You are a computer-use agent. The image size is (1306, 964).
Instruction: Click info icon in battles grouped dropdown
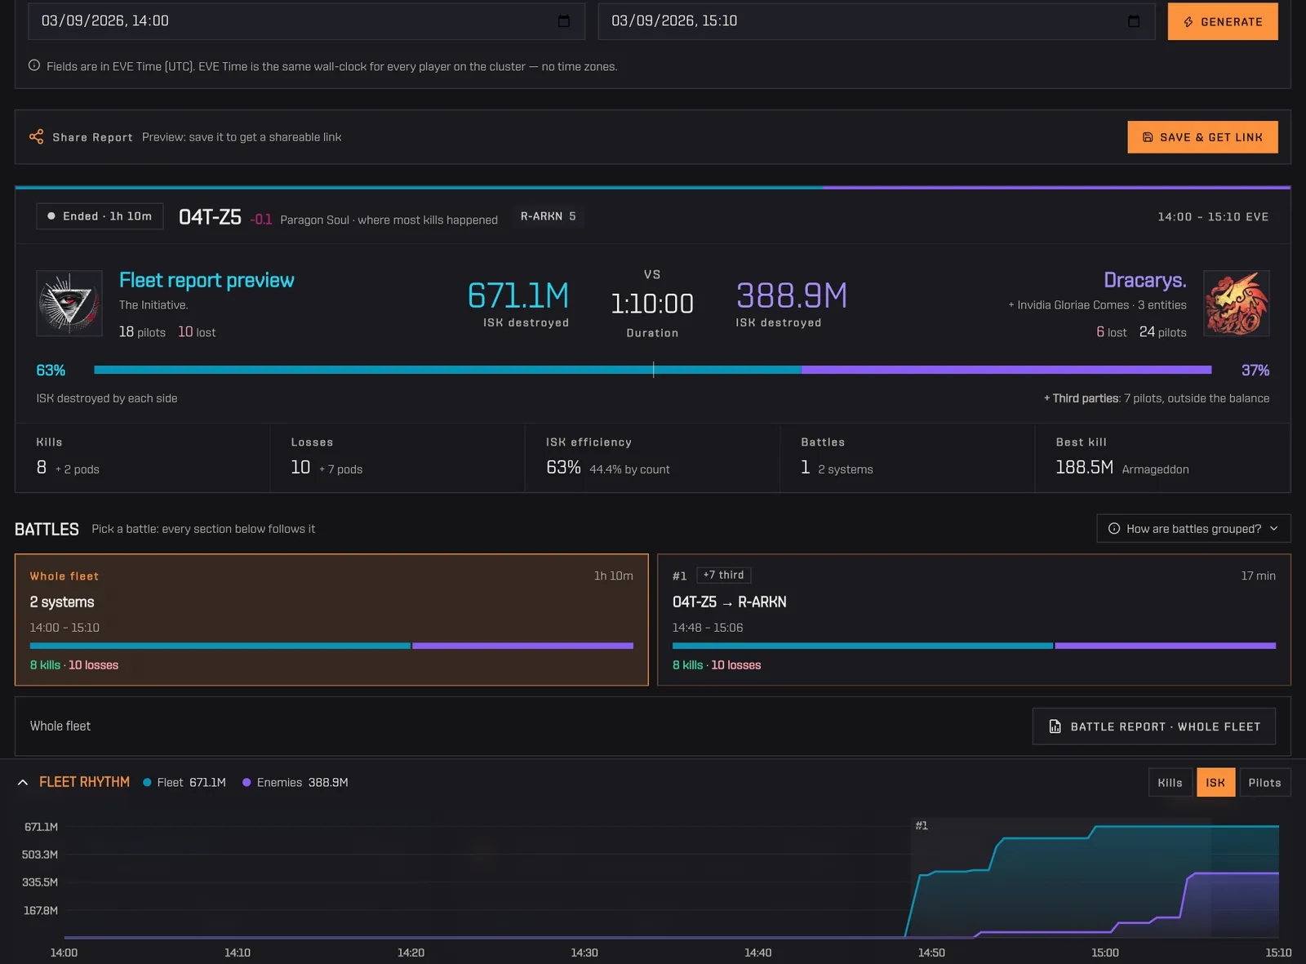pos(1114,529)
